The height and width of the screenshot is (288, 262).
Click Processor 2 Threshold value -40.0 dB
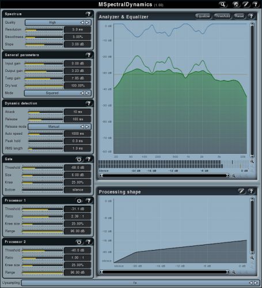click(78, 251)
